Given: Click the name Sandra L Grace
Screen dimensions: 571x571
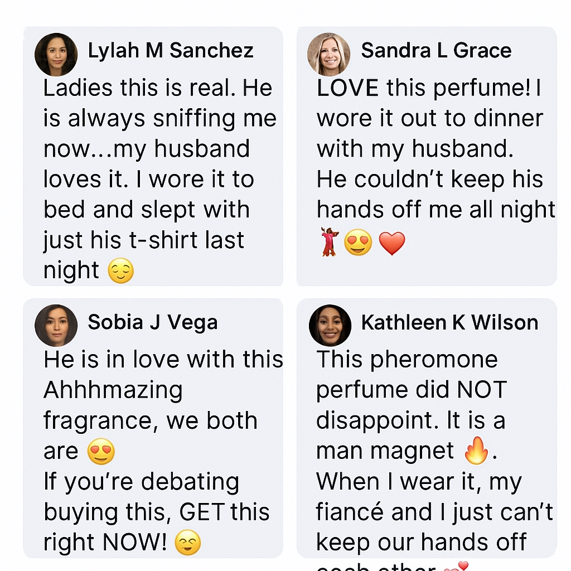Looking at the screenshot, I should (x=436, y=50).
